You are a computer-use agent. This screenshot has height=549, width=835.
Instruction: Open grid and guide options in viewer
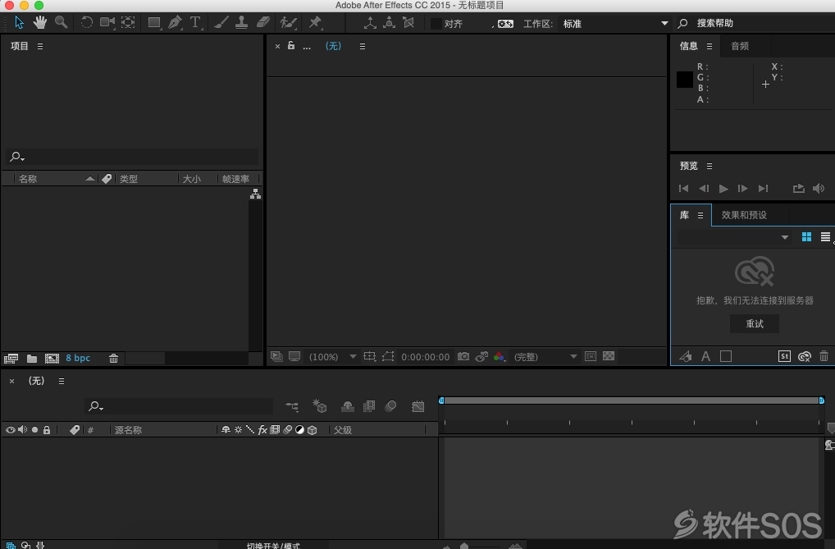pyautogui.click(x=370, y=357)
